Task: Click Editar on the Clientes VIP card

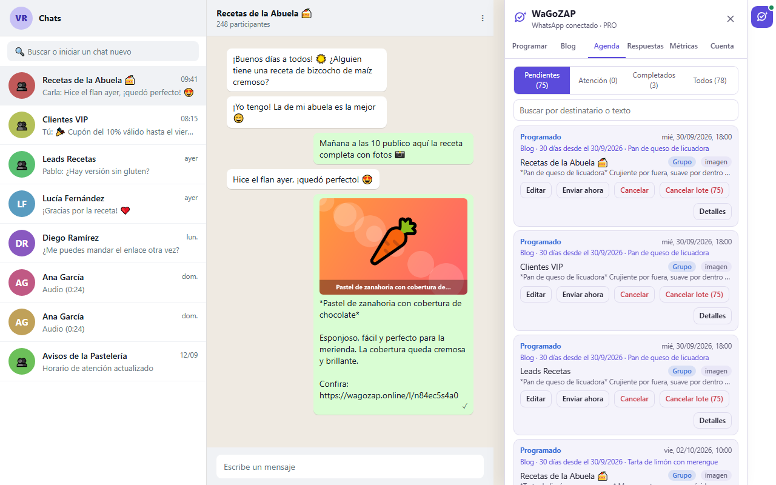Action: pos(536,295)
